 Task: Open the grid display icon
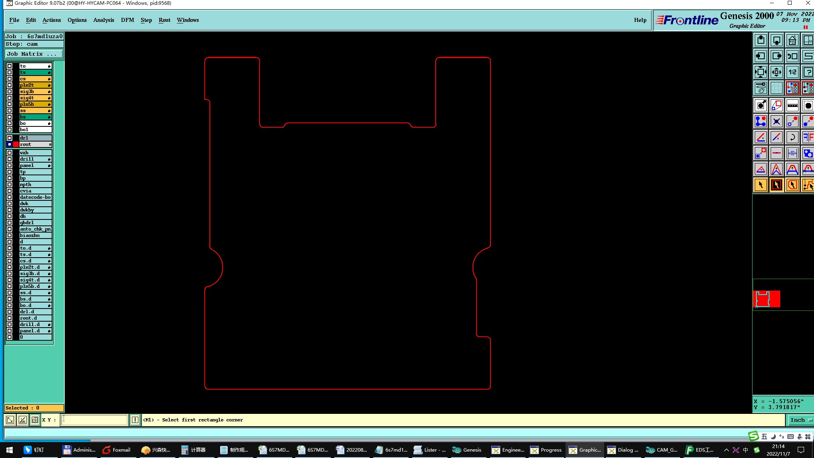click(x=776, y=88)
